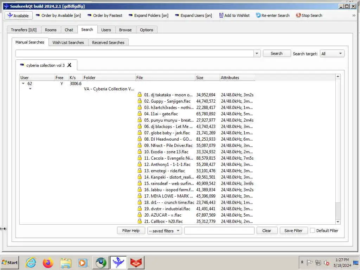Close the cyberia collection vol 3 search tab
The height and width of the screenshot is (270, 360).
[x=69, y=65]
